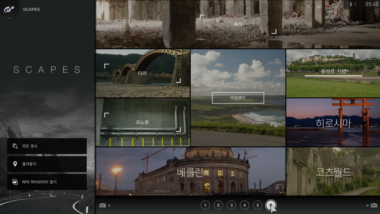The height and width of the screenshot is (214, 380).
Task: Click the L1 previous page arrow
Action: pos(104,206)
